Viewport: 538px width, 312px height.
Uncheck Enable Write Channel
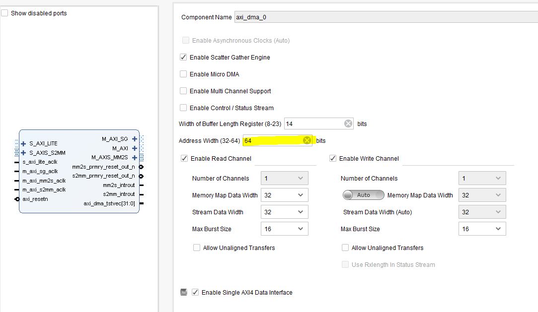(x=332, y=158)
